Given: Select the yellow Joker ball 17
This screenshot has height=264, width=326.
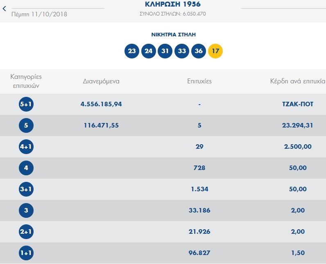Looking at the screenshot, I should pos(215,51).
